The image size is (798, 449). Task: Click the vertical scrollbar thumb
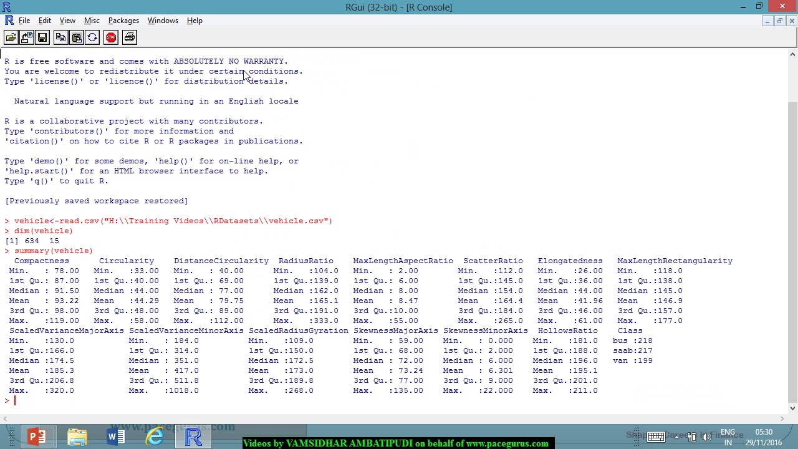click(x=792, y=252)
